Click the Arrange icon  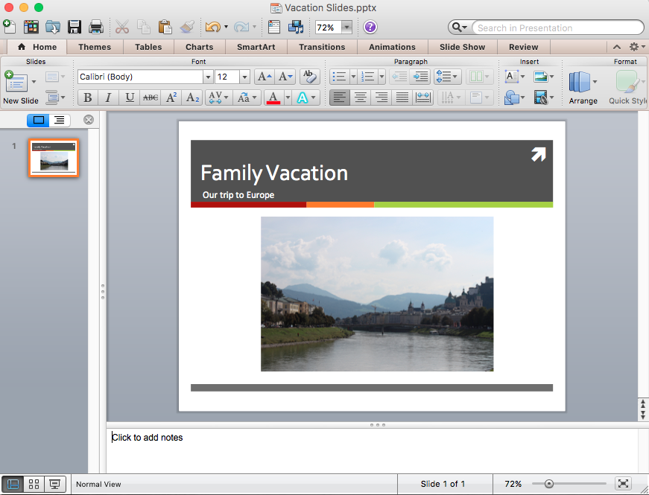click(x=583, y=87)
